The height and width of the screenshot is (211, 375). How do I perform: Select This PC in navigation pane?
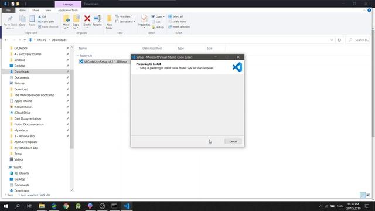[17, 167]
